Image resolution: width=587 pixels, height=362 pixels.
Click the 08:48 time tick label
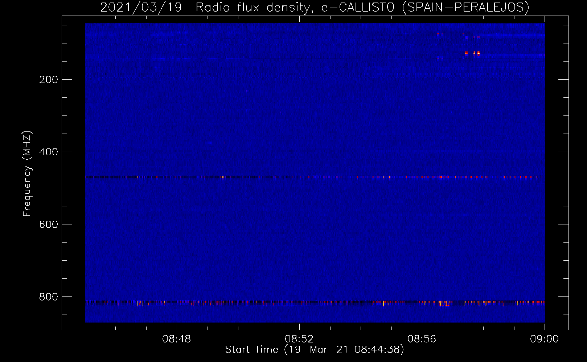pos(177,339)
